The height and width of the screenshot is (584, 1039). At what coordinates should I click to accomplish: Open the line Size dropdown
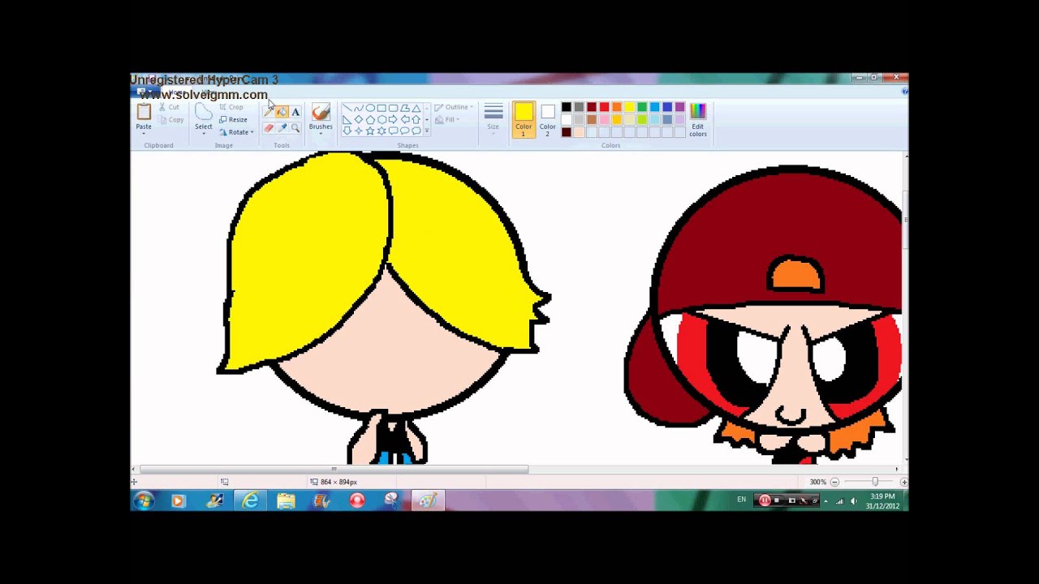pyautogui.click(x=493, y=118)
